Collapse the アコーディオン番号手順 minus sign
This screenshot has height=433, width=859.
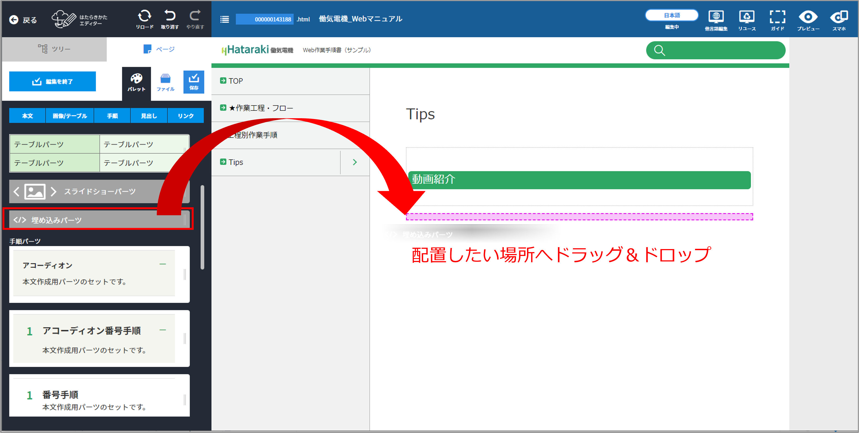point(163,330)
